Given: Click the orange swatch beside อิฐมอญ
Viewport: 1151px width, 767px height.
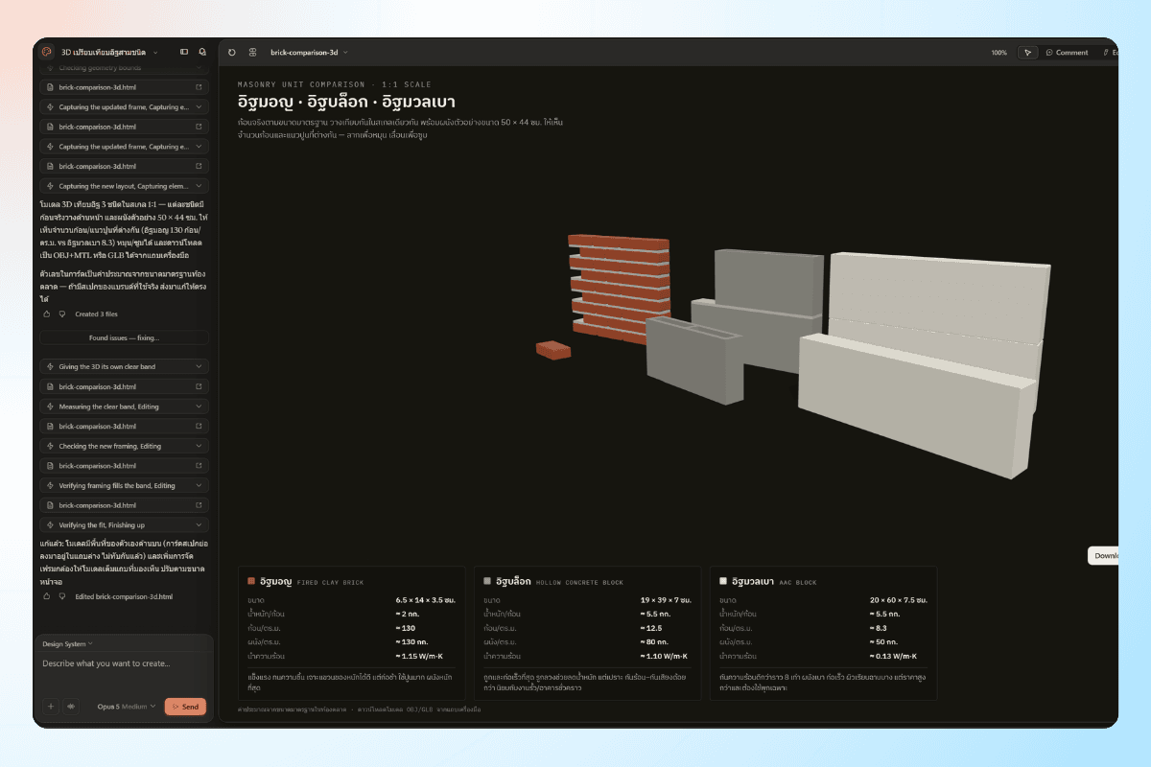Looking at the screenshot, I should [x=251, y=581].
